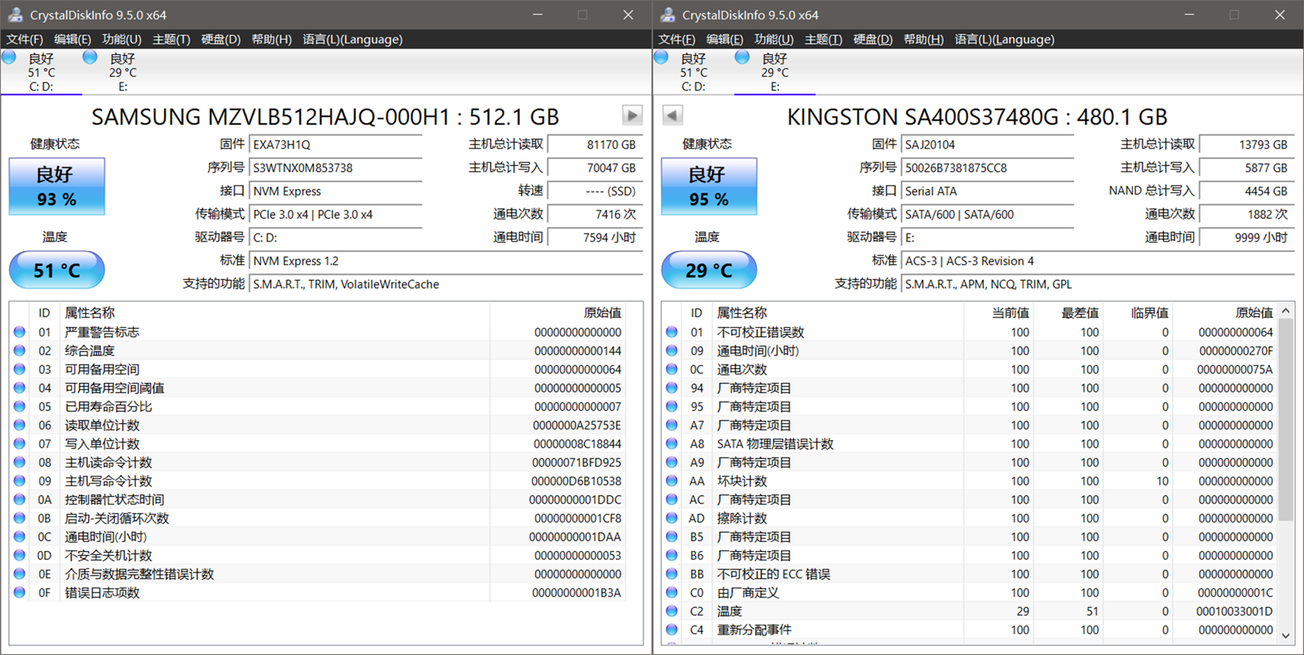Image resolution: width=1304 pixels, height=655 pixels.
Task: Click Samsung serial number field S3WTNX0M853738
Action: point(336,168)
